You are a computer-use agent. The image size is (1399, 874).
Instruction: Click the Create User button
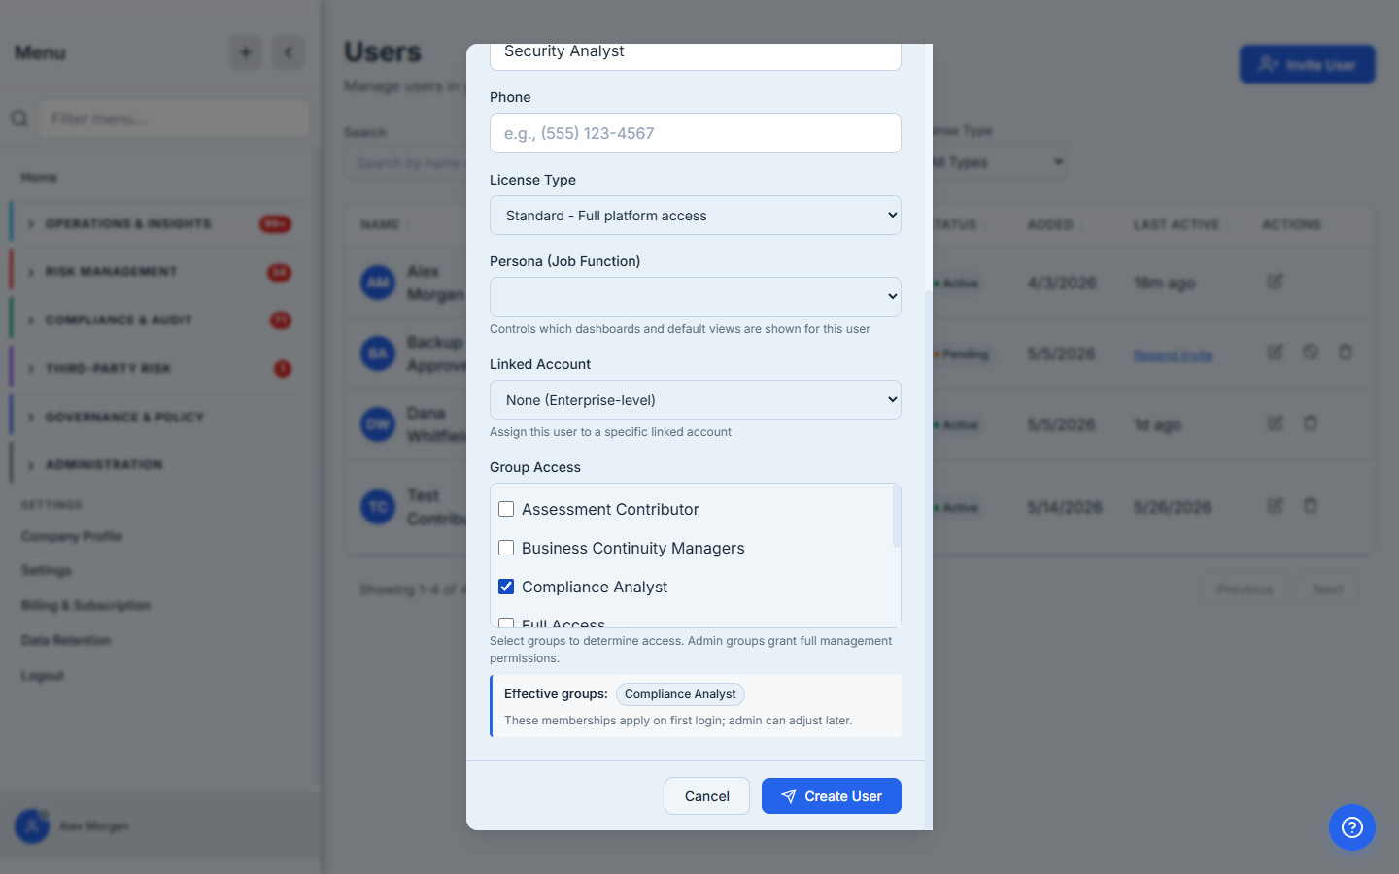(x=832, y=796)
